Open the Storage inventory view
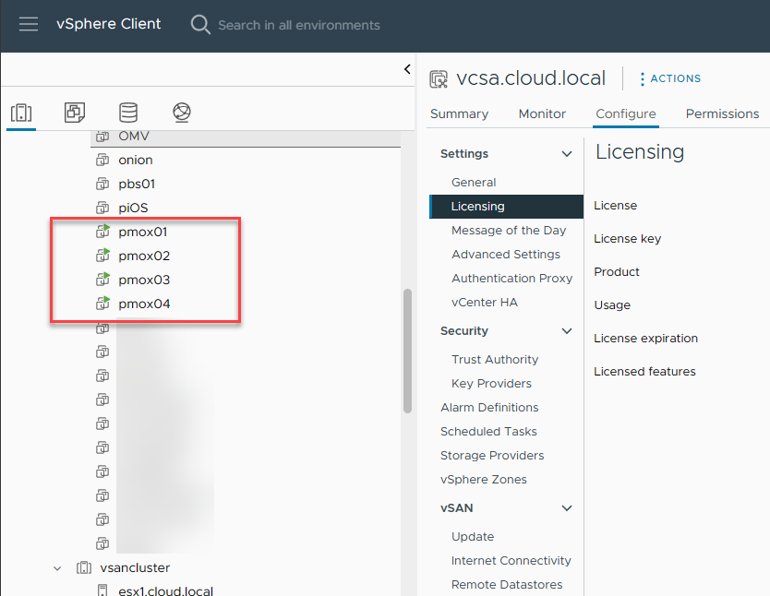This screenshot has width=770, height=596. click(x=128, y=113)
